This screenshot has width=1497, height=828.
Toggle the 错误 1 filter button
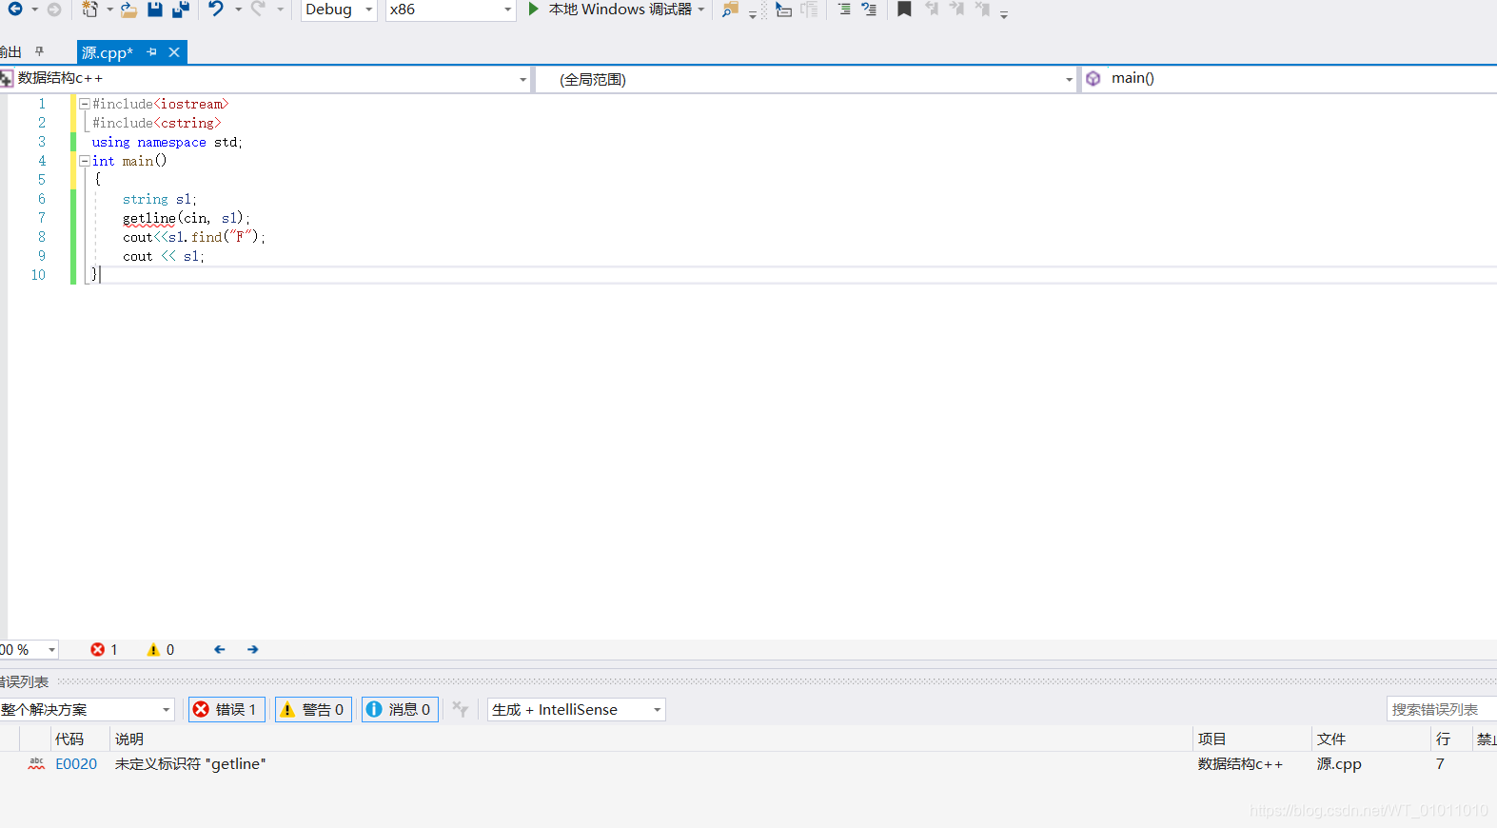pos(227,709)
